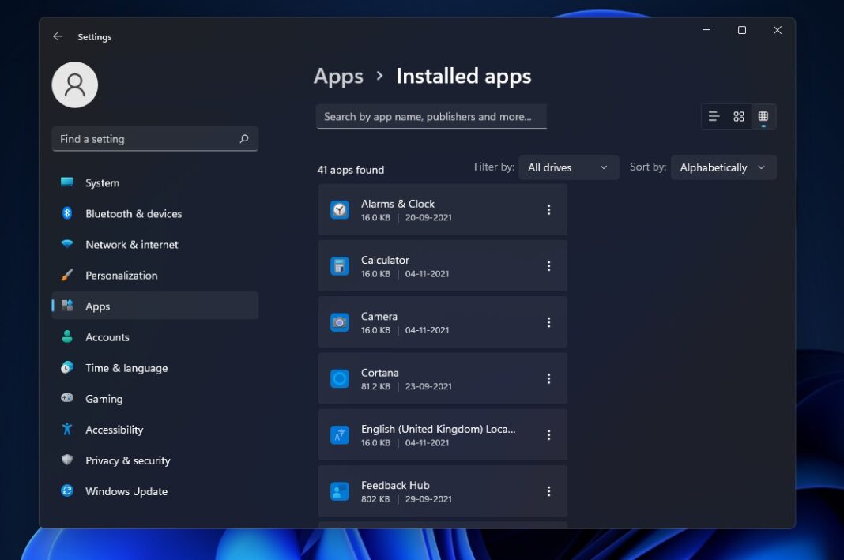This screenshot has width=844, height=560.
Task: Open Personalization settings
Action: click(122, 275)
